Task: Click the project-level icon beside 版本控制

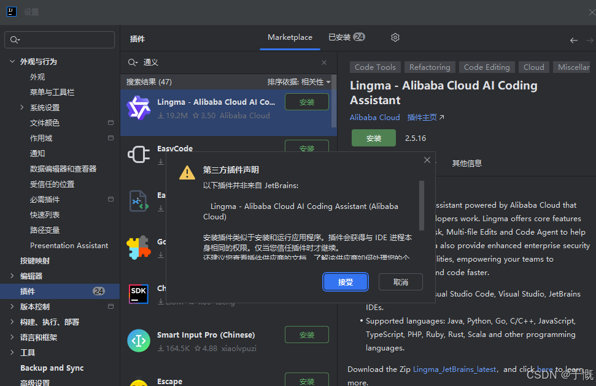Action: 110,306
